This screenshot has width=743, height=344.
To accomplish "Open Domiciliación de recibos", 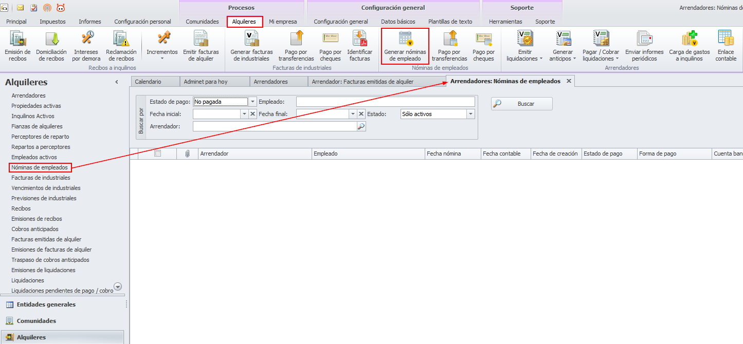I will (52, 46).
